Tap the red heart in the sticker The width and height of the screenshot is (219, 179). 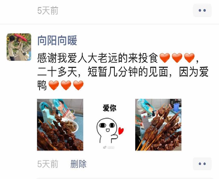click(x=121, y=131)
